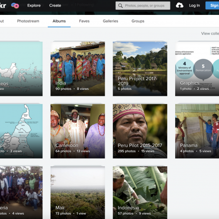Click the blue Sign Up button

click(212, 6)
